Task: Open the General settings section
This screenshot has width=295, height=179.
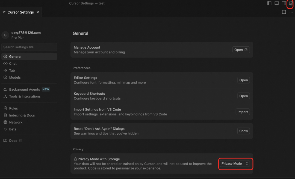Action: point(29,56)
